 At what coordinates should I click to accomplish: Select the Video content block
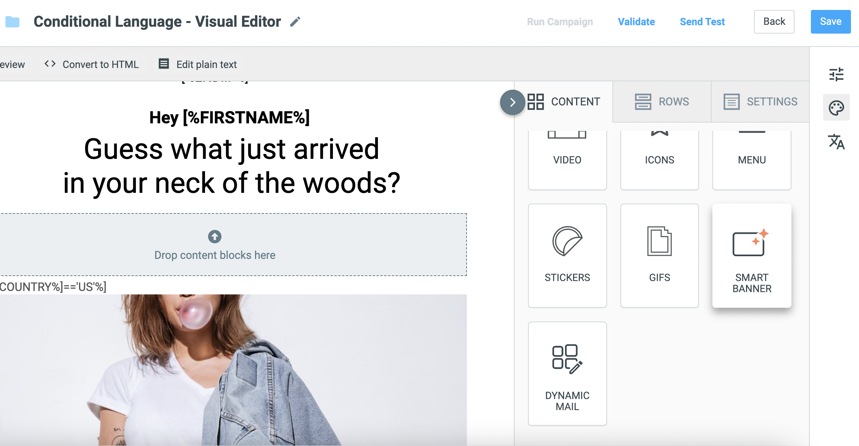567,160
